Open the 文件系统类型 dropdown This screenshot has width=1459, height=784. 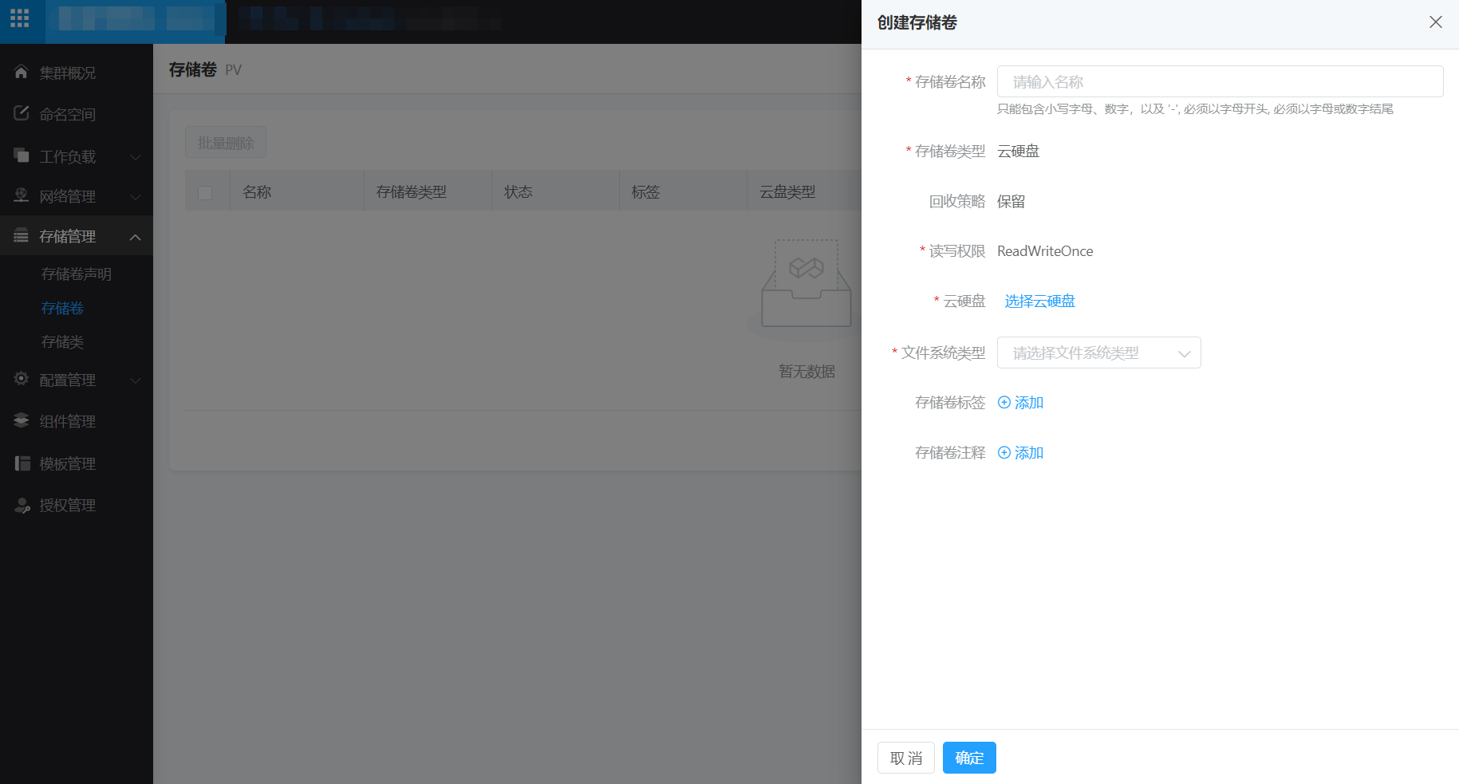(1098, 353)
